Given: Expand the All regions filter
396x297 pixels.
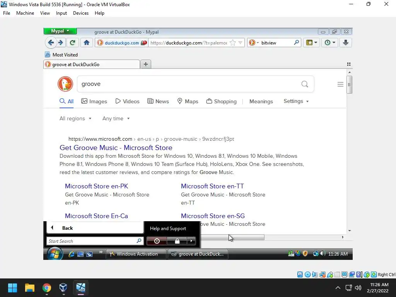Looking at the screenshot, I should click(x=75, y=118).
